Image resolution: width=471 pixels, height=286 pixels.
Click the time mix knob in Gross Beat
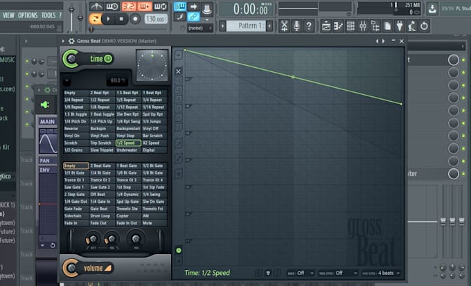[71, 59]
